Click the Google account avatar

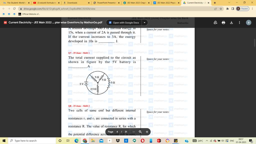point(248,22)
